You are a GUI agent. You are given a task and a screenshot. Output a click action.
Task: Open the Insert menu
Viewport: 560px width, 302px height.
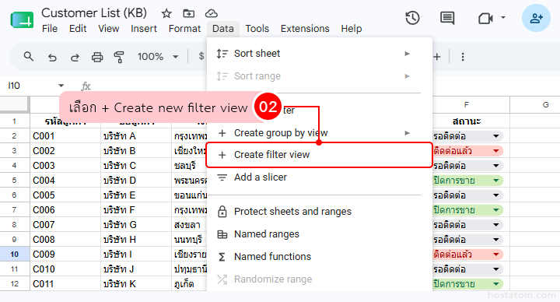144,29
